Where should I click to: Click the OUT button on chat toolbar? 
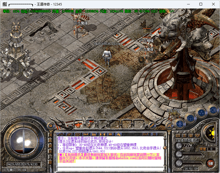tap(145, 134)
